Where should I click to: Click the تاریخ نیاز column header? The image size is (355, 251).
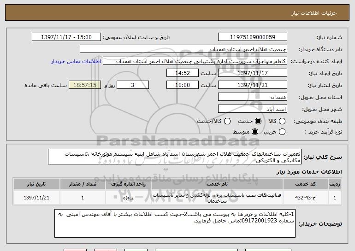tap(36, 184)
